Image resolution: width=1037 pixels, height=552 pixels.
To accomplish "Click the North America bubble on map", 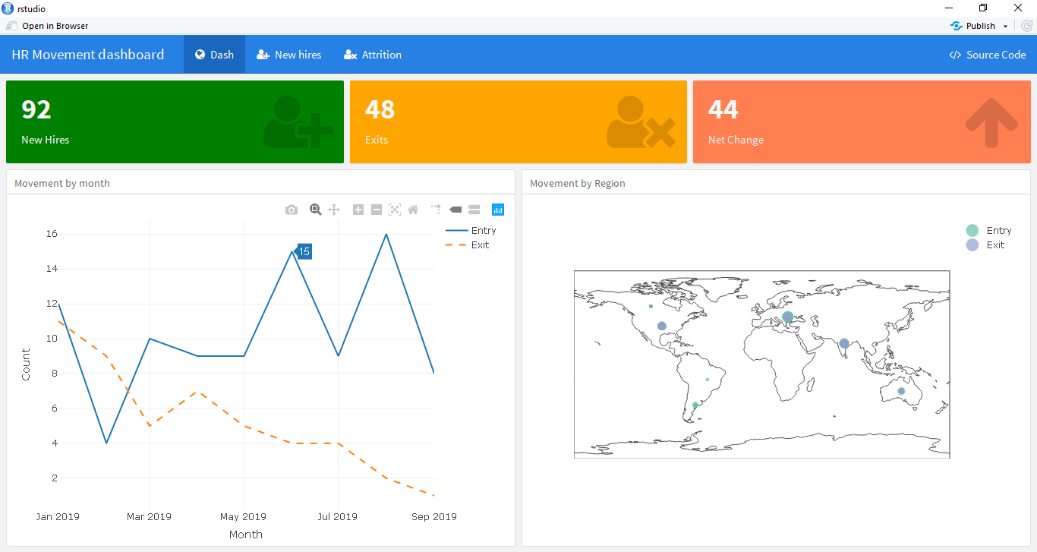I will (662, 326).
